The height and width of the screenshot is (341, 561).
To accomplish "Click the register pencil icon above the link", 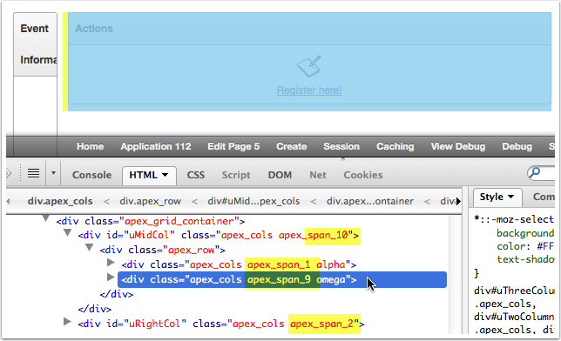I will point(309,66).
